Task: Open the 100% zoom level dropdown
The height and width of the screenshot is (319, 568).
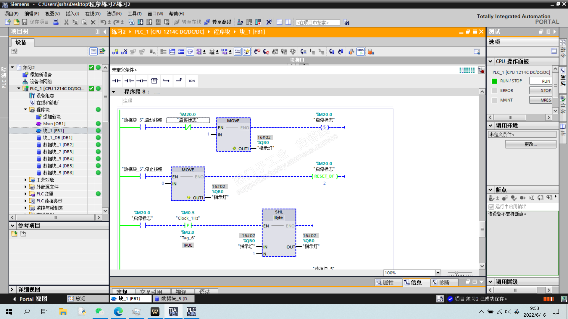Action: (x=438, y=273)
